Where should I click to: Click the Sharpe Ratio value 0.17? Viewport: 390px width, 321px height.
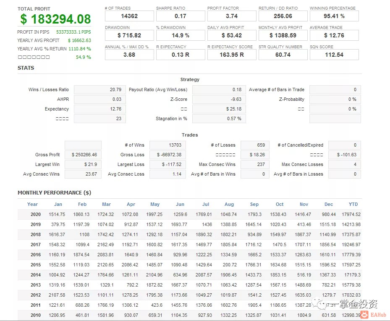(181, 16)
